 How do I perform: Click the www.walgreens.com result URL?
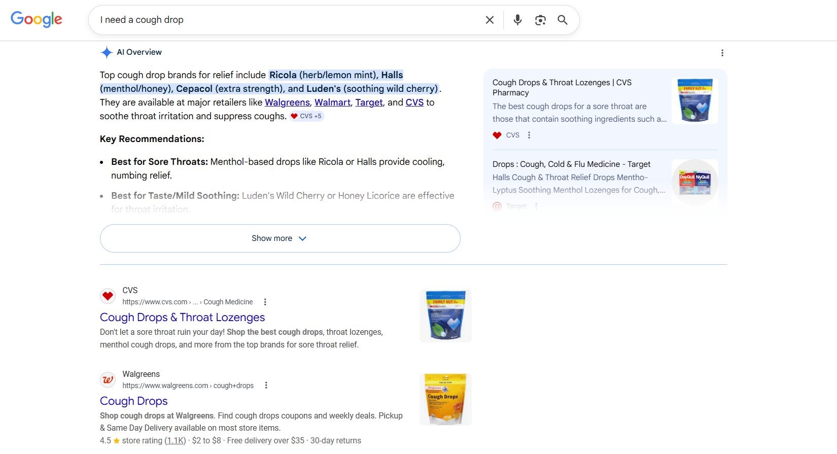pyautogui.click(x=188, y=386)
